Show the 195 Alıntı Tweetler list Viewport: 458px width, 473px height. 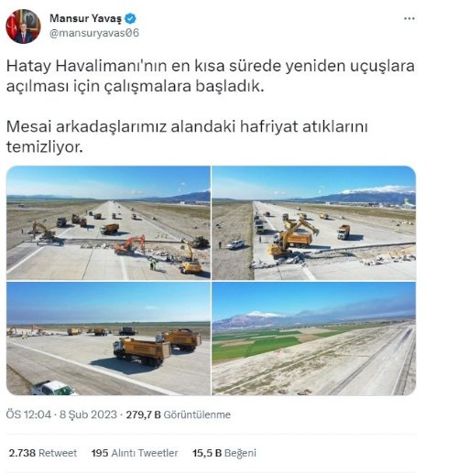[135, 453]
